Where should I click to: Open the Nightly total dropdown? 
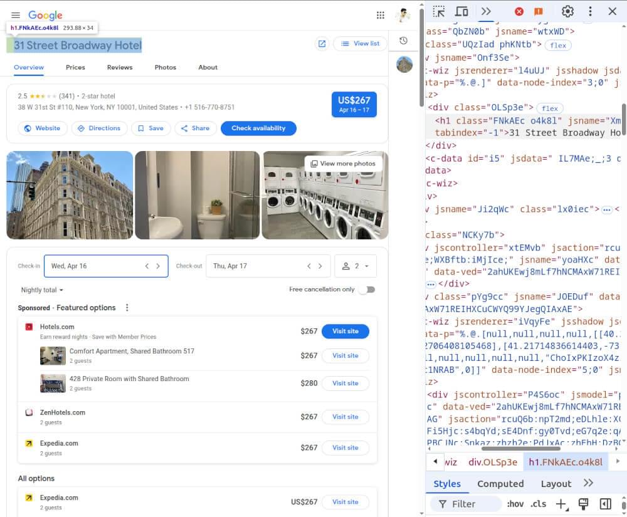(x=41, y=290)
